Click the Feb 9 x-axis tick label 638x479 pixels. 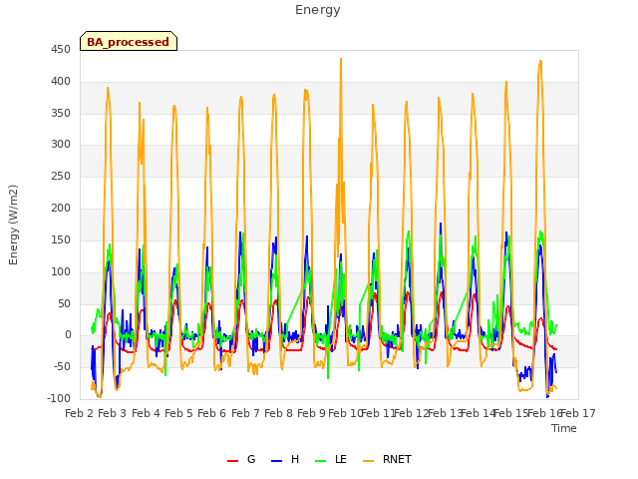[311, 413]
